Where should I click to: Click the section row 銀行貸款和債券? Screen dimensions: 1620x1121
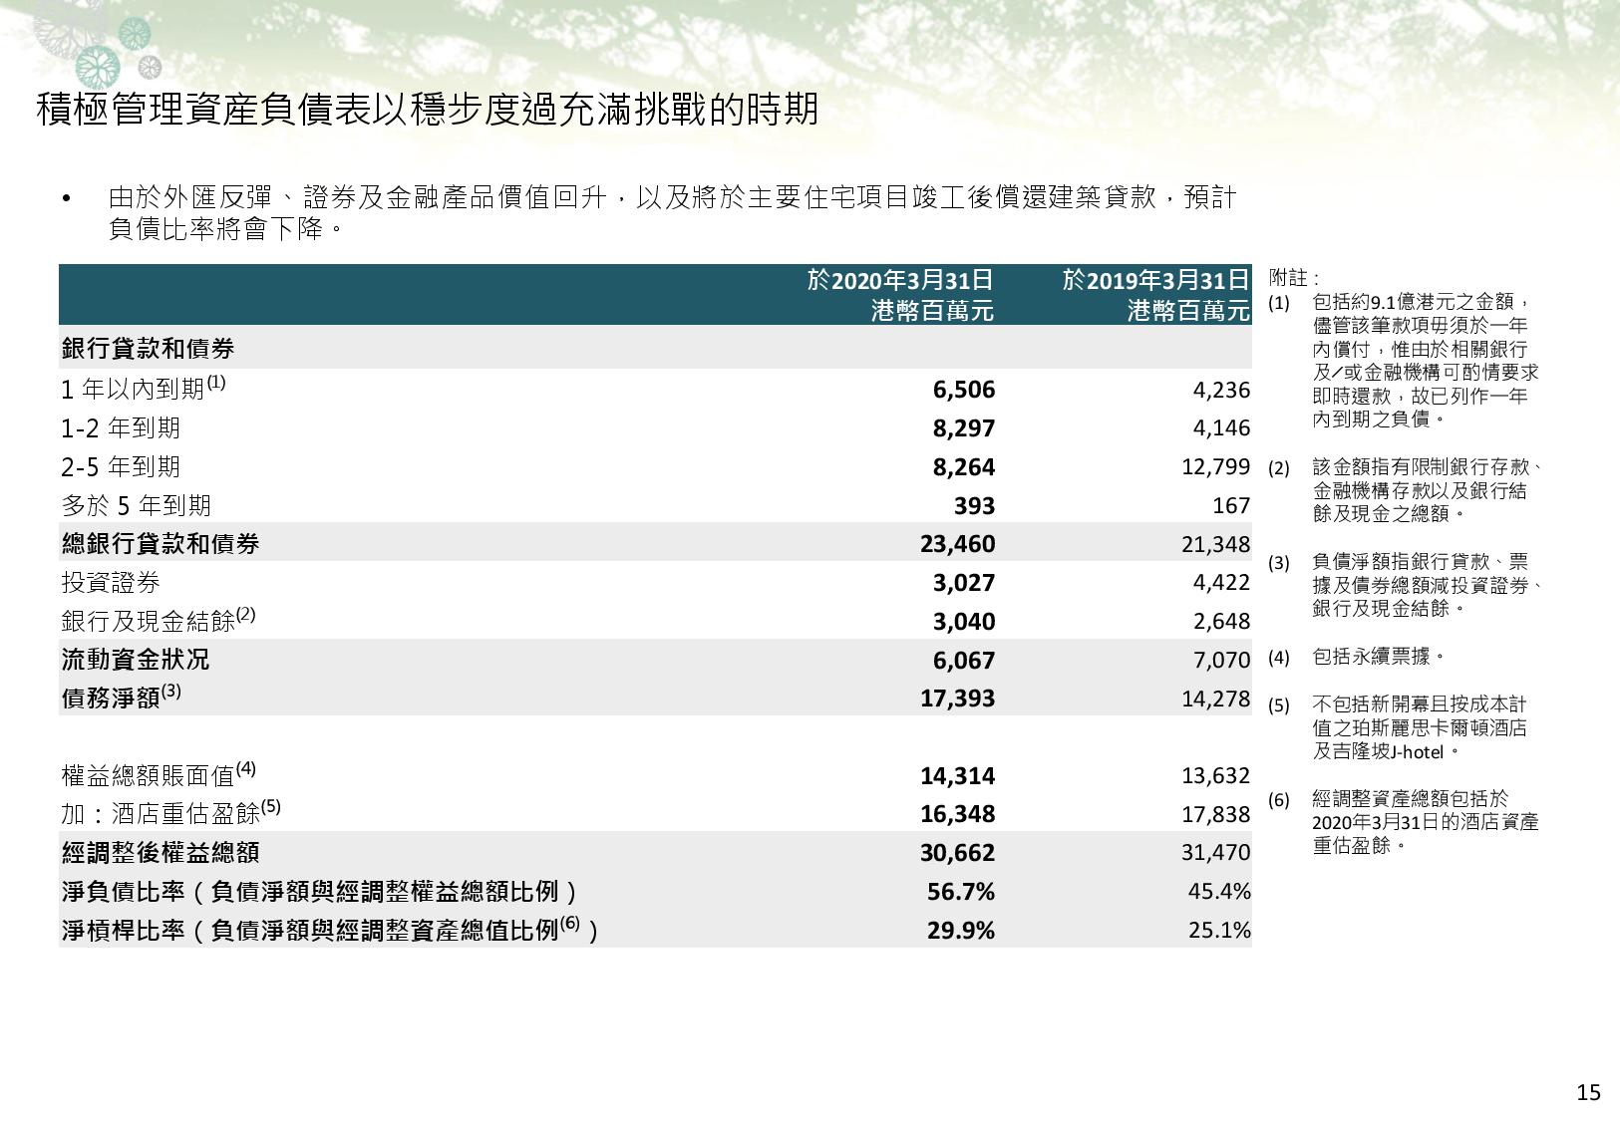pyautogui.click(x=655, y=349)
